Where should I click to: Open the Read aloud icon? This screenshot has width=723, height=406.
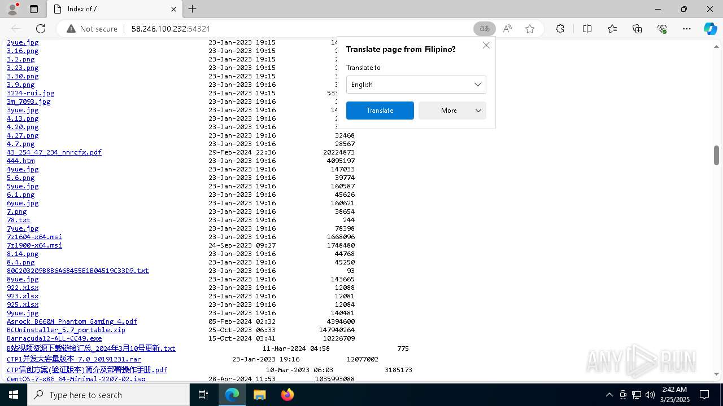(x=507, y=29)
